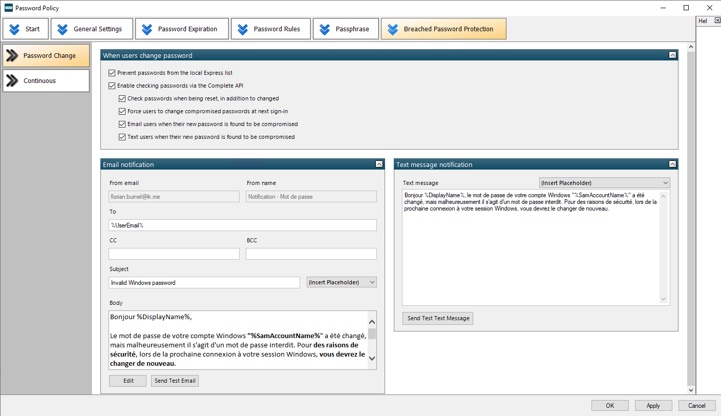
Task: Uncheck Prevent passwords from local Express list
Action: [x=112, y=73]
